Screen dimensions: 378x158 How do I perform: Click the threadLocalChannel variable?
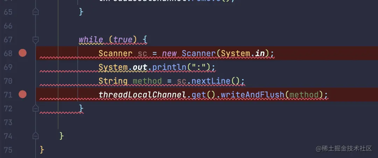tap(143, 95)
